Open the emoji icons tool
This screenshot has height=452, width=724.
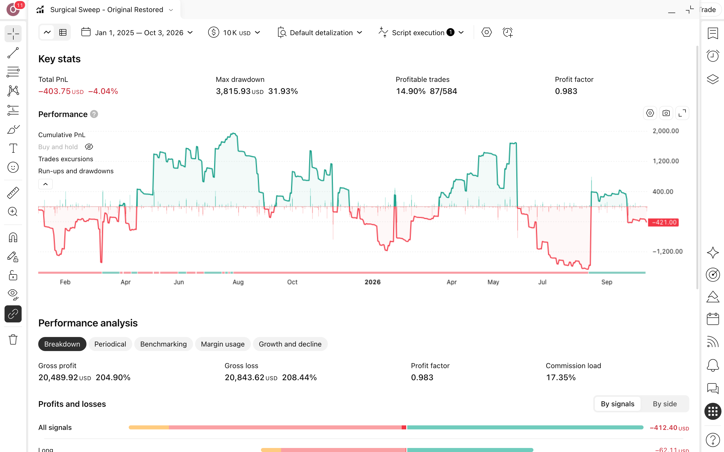coord(13,167)
